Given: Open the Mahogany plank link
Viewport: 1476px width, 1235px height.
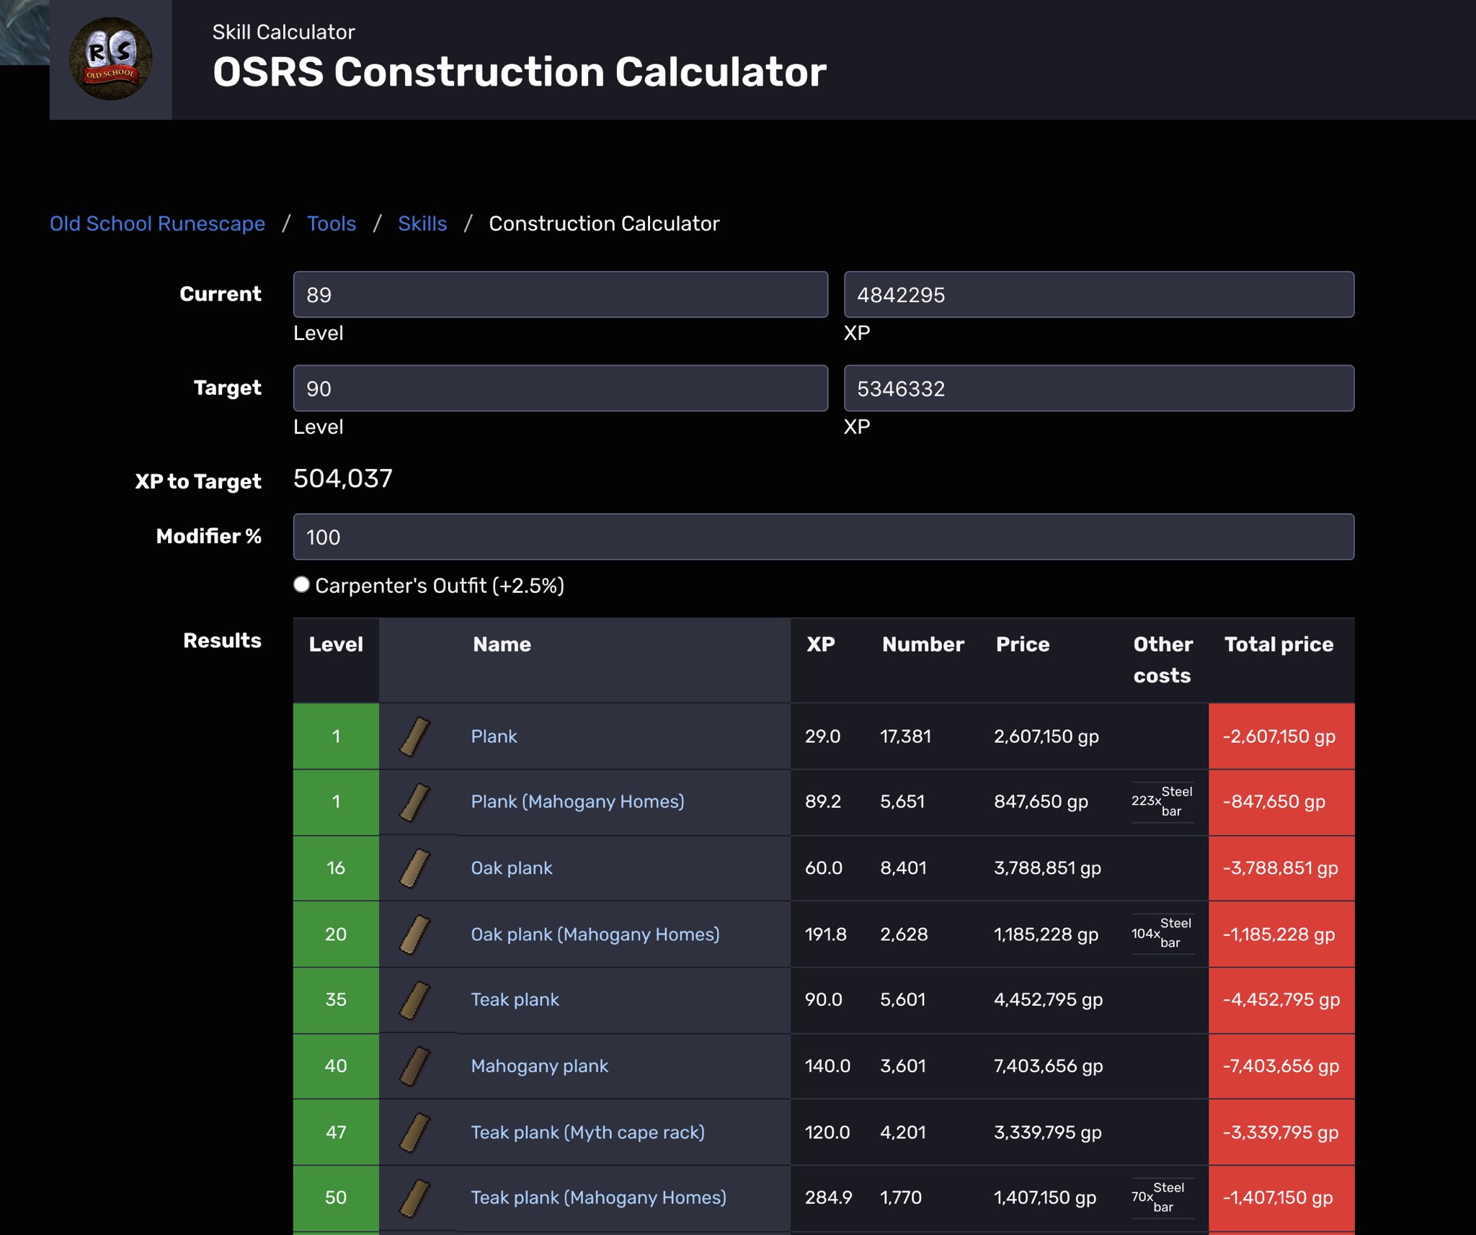Looking at the screenshot, I should tap(539, 1066).
